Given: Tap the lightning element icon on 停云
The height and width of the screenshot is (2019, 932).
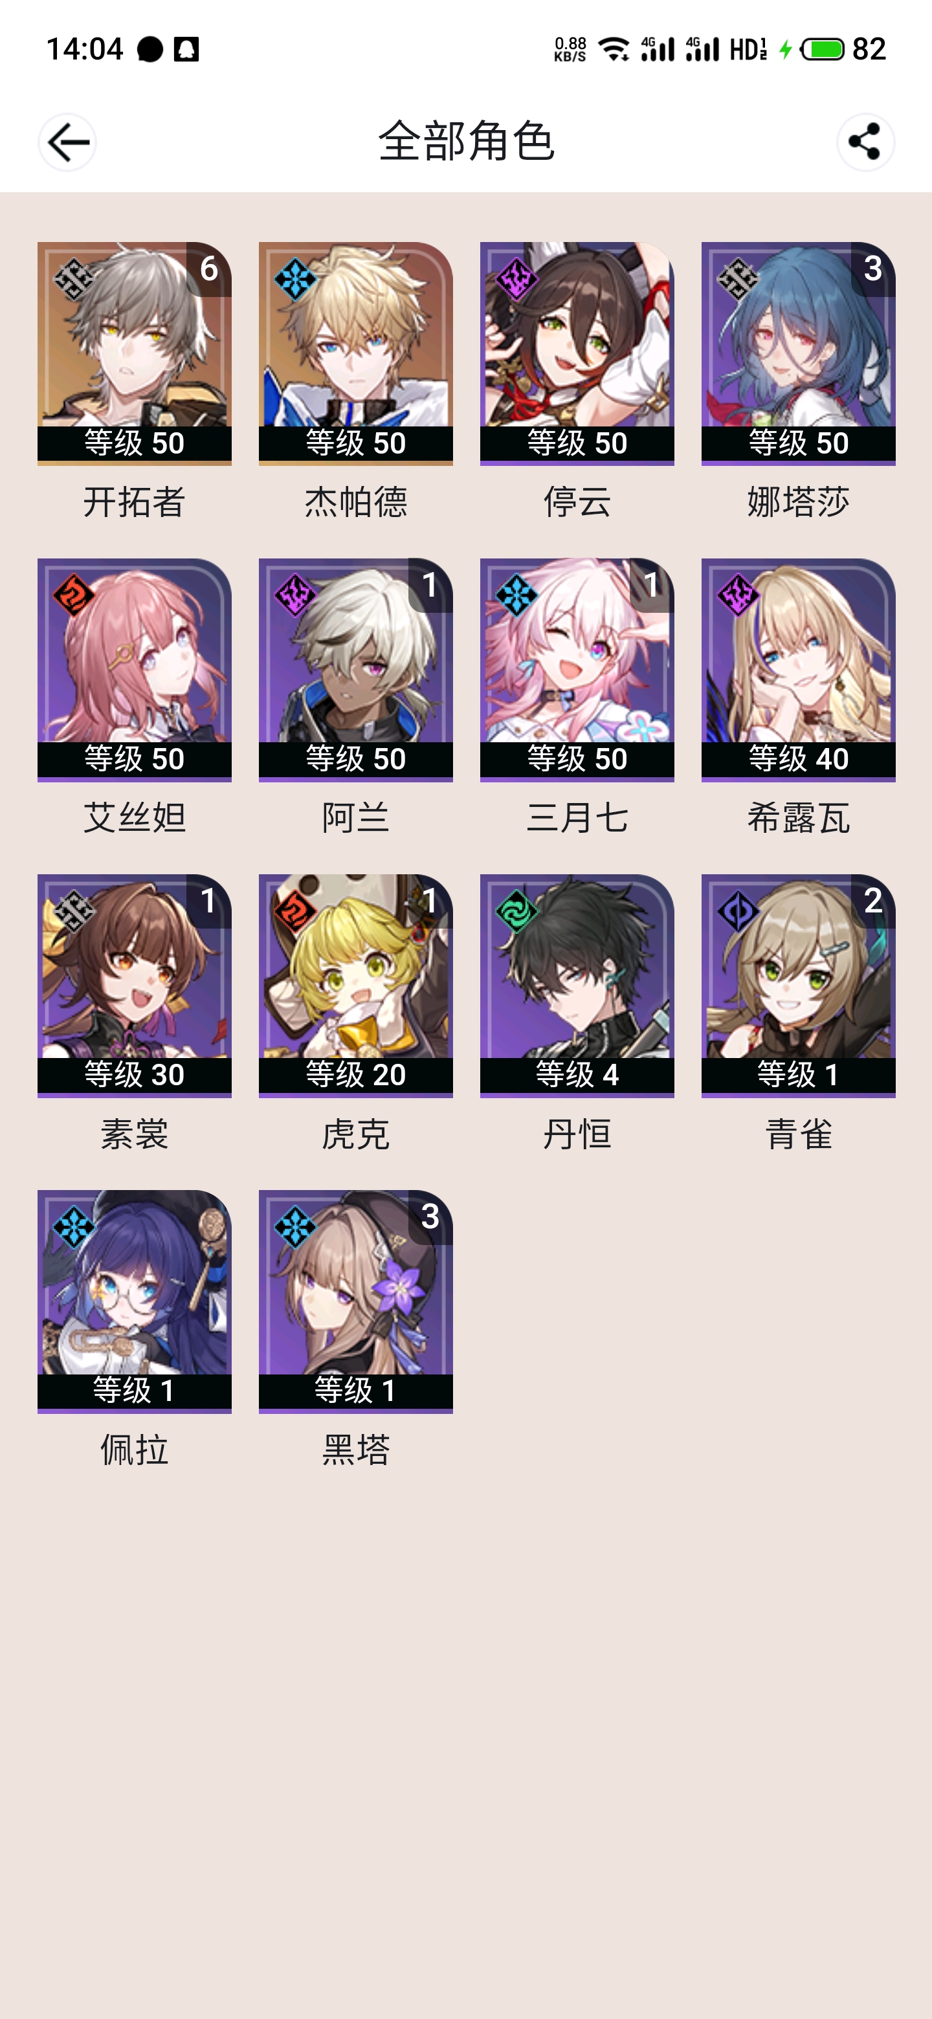Looking at the screenshot, I should tap(516, 279).
